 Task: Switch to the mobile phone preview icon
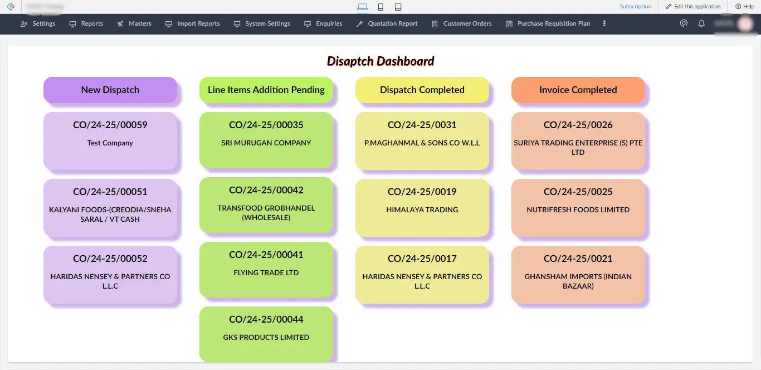(x=380, y=6)
